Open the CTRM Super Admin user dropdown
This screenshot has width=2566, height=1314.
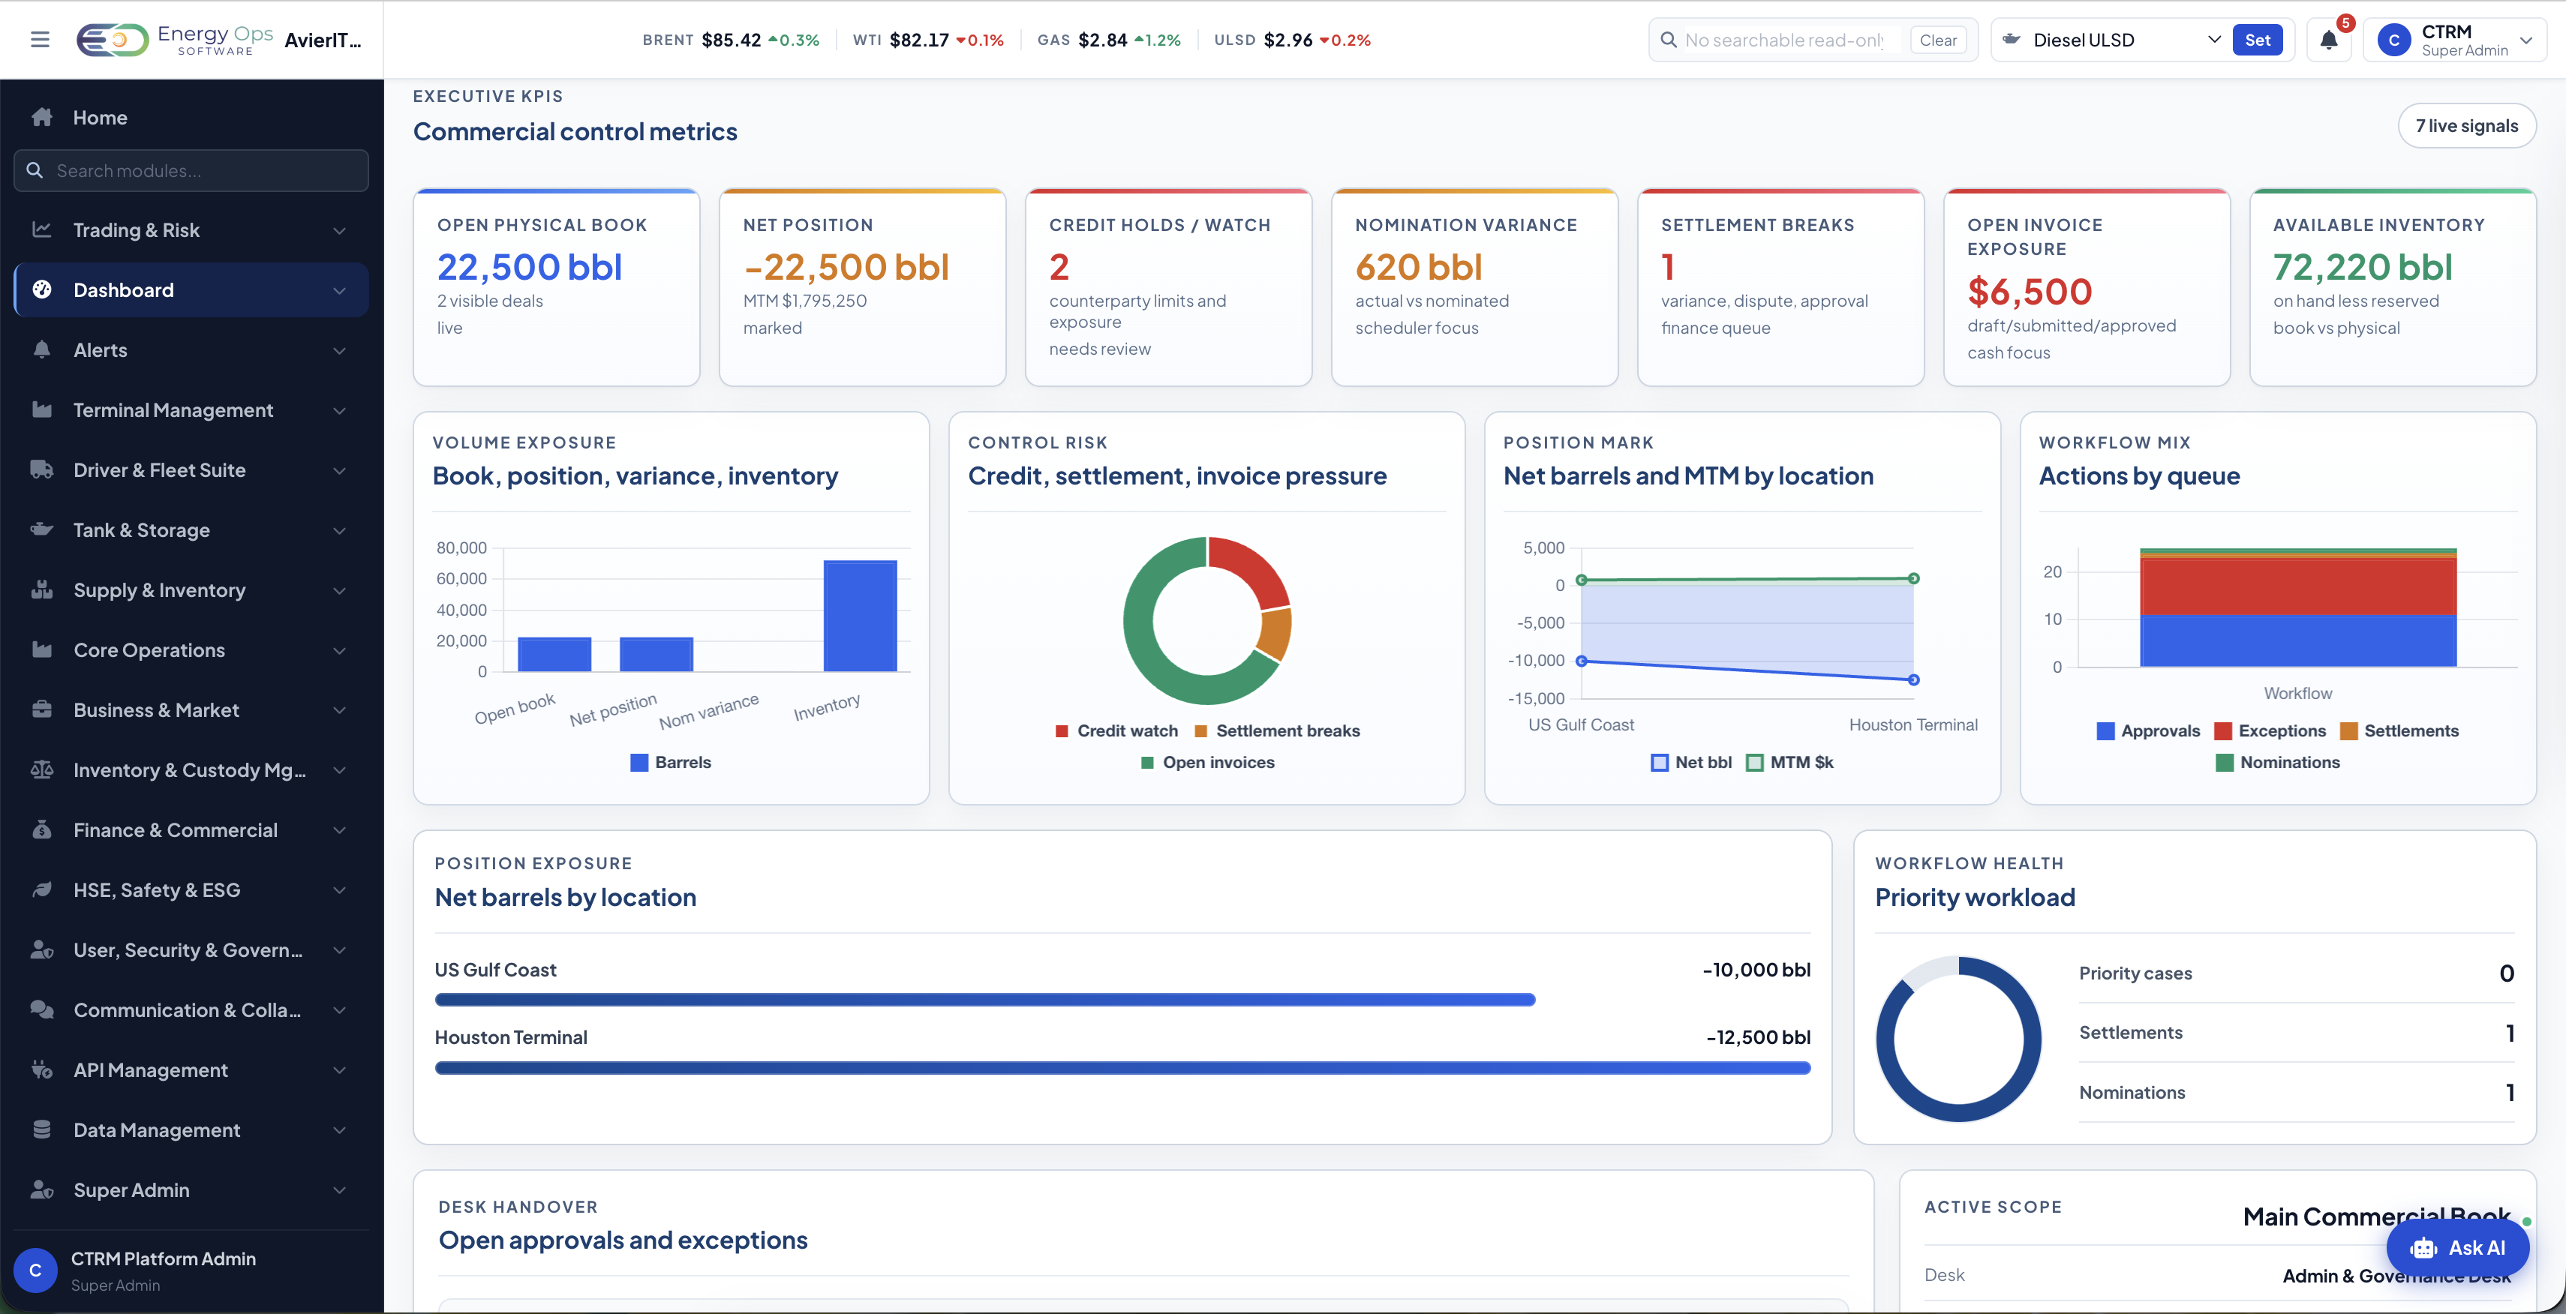point(2456,40)
